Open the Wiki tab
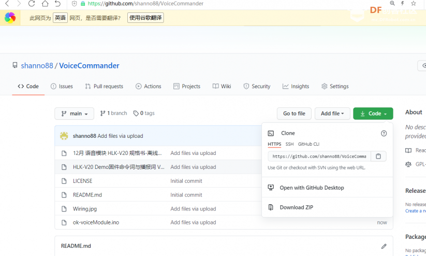This screenshot has height=256, width=426. click(x=222, y=86)
